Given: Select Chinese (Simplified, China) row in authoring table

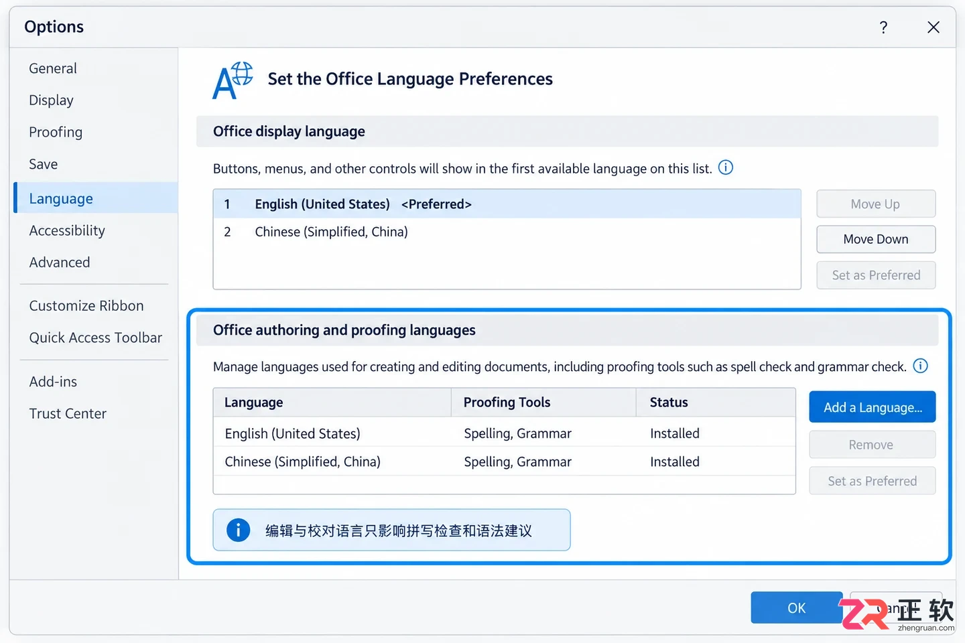Looking at the screenshot, I should 505,461.
